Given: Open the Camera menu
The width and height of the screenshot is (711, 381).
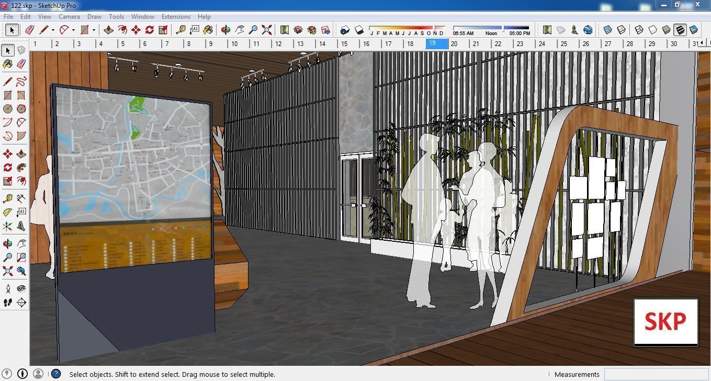Looking at the screenshot, I should 69,17.
